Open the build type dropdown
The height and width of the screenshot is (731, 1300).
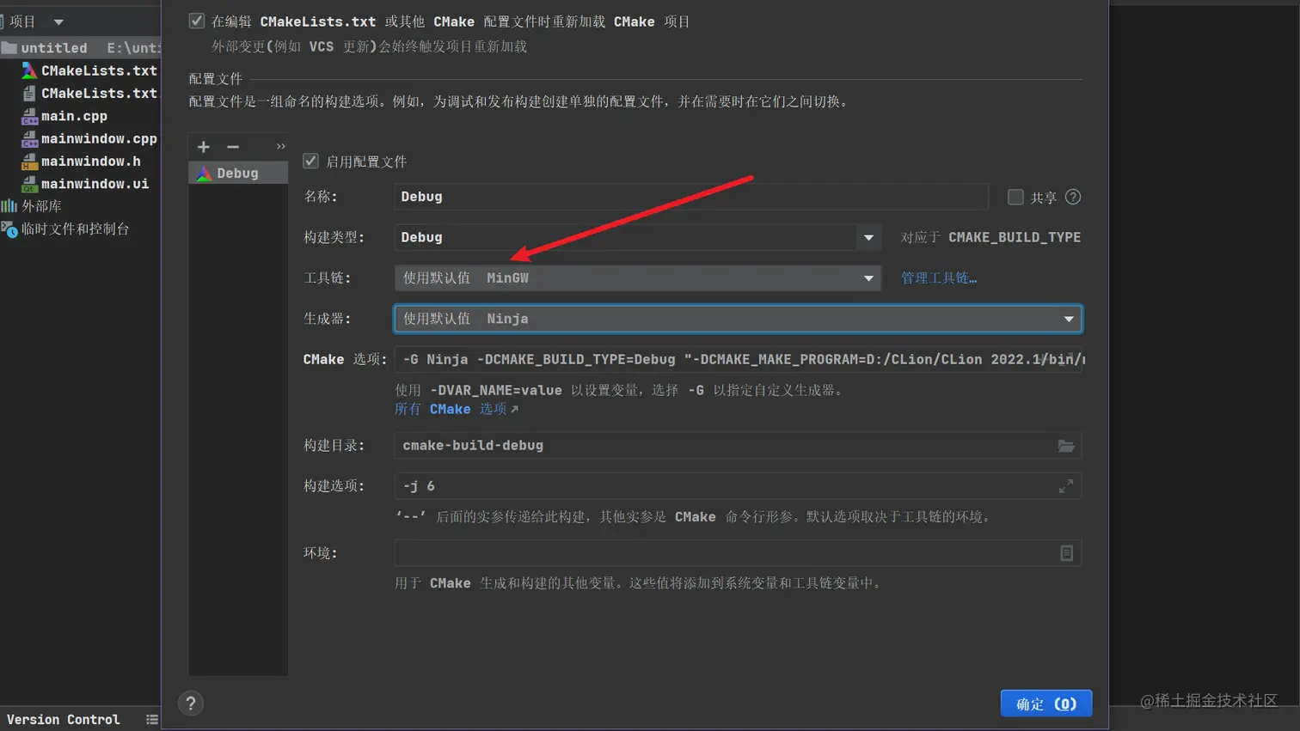[x=868, y=237]
